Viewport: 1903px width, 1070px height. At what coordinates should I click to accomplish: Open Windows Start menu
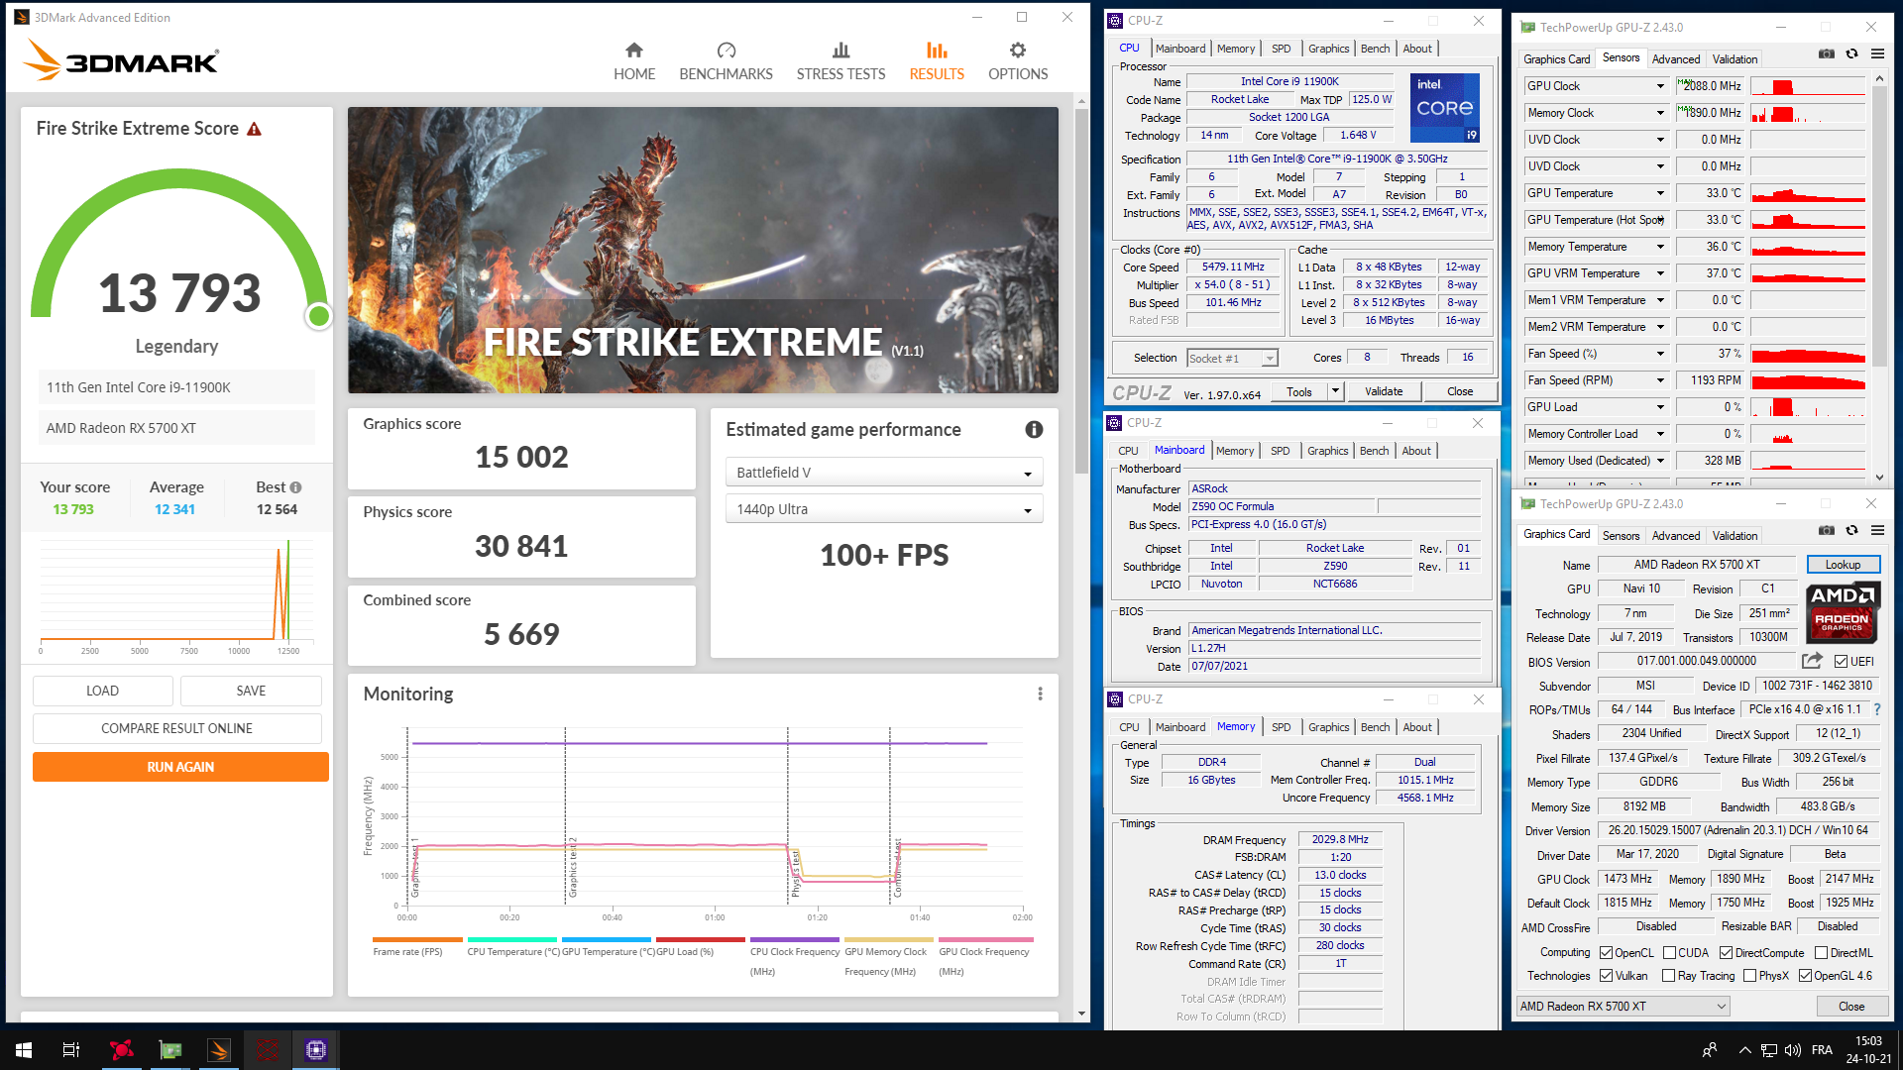[x=24, y=1050]
